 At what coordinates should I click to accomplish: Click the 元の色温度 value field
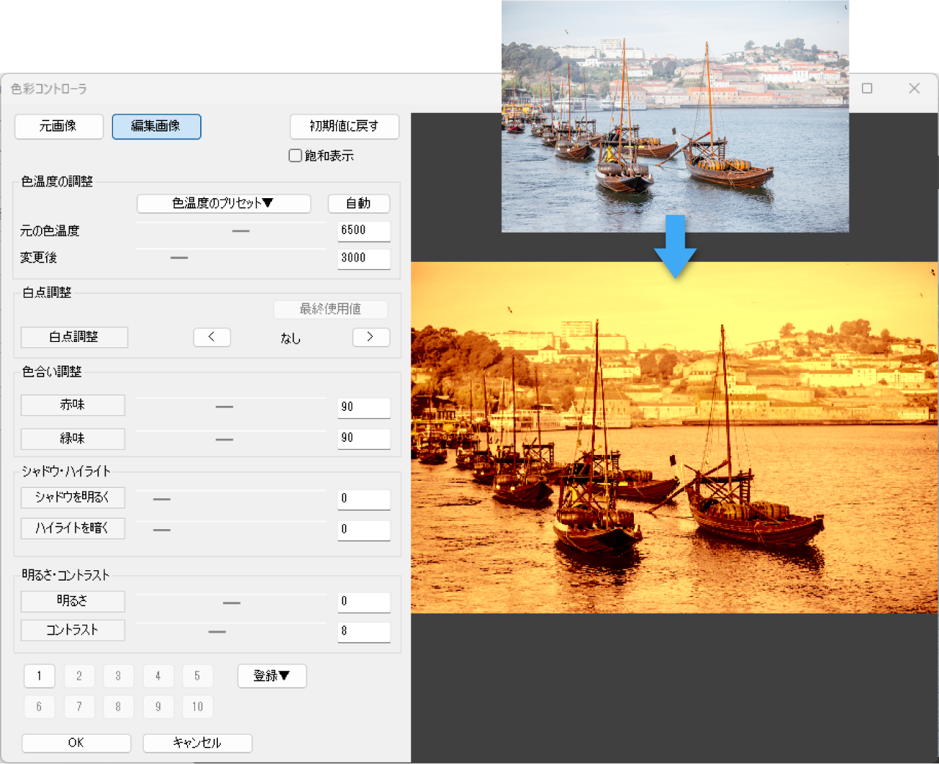(364, 230)
